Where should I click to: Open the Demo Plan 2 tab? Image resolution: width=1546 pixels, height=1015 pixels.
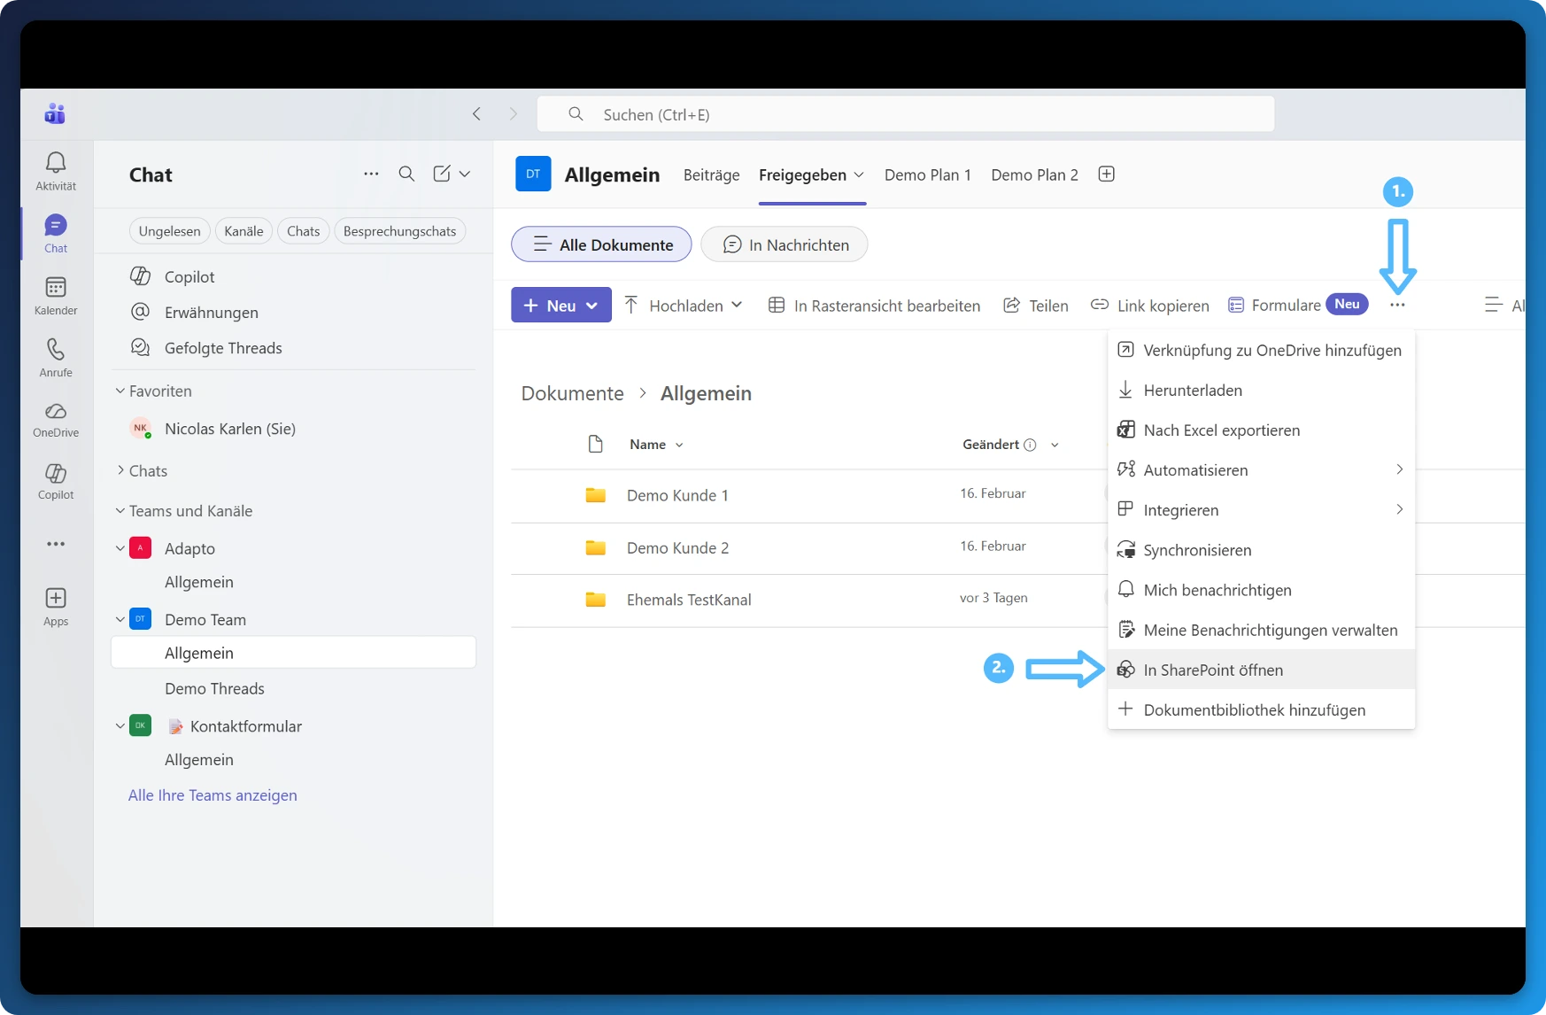point(1034,174)
